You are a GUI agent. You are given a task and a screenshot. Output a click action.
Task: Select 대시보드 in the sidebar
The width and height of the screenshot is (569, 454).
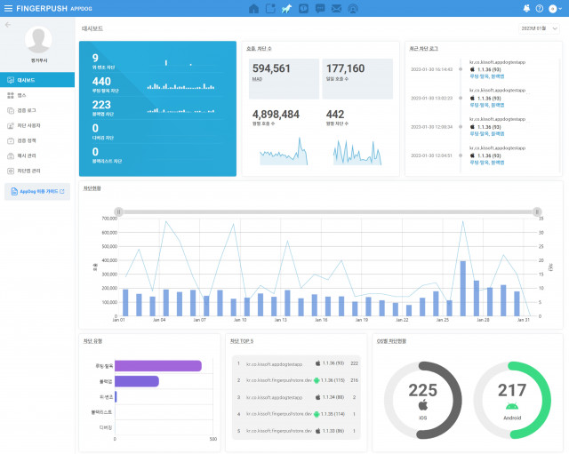[36, 79]
